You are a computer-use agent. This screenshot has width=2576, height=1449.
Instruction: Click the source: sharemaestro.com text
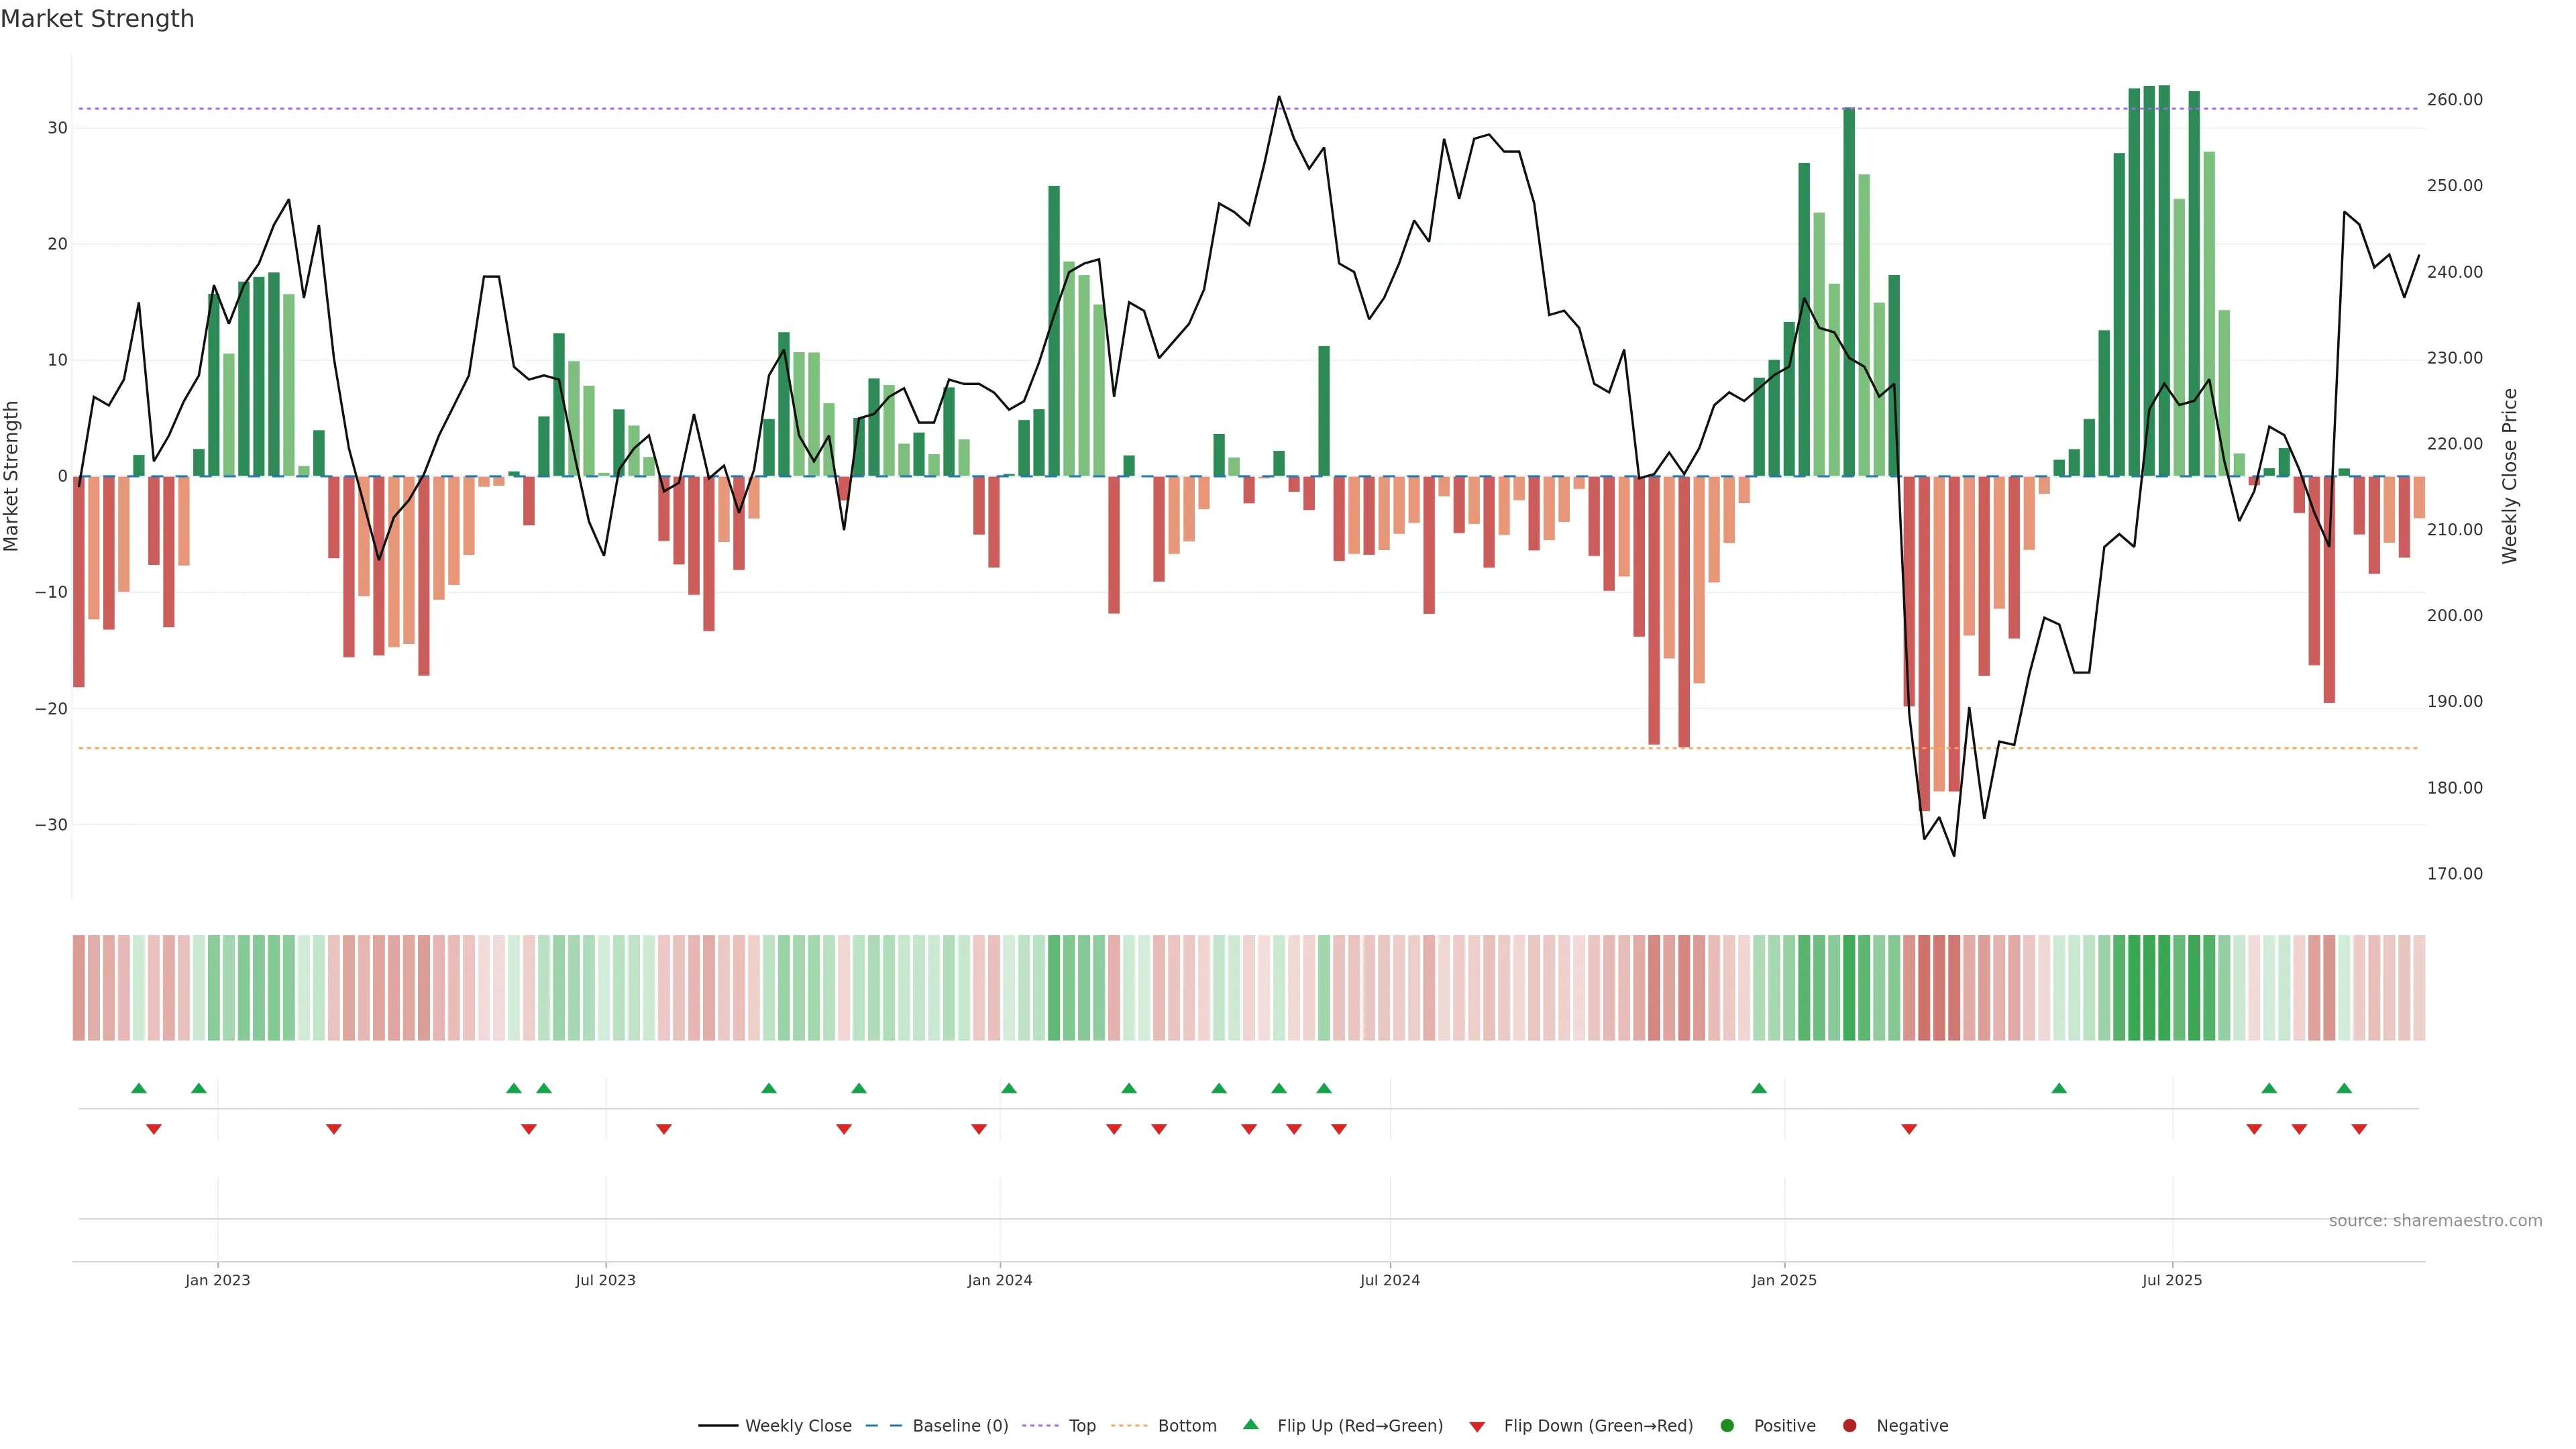2435,1221
